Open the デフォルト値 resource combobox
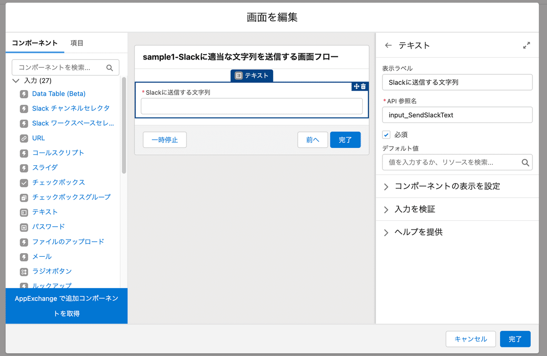The height and width of the screenshot is (356, 547). [457, 162]
